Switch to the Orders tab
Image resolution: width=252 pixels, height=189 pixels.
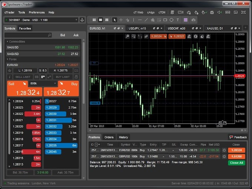pos(109,137)
